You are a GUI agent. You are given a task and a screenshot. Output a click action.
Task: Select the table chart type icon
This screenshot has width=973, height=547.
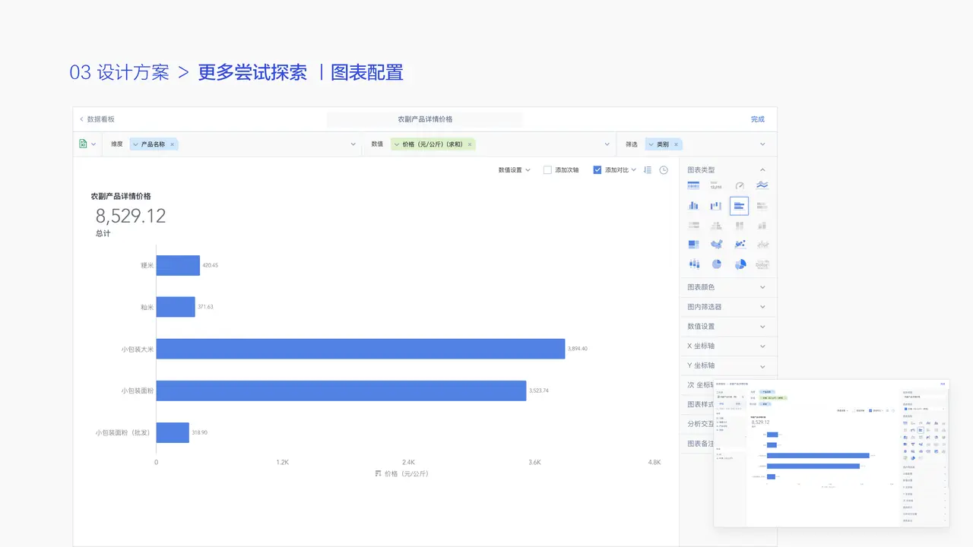(x=693, y=185)
